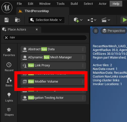Open viewport options hamburger menu
Viewport: 127px width, 122px height.
point(96,31)
